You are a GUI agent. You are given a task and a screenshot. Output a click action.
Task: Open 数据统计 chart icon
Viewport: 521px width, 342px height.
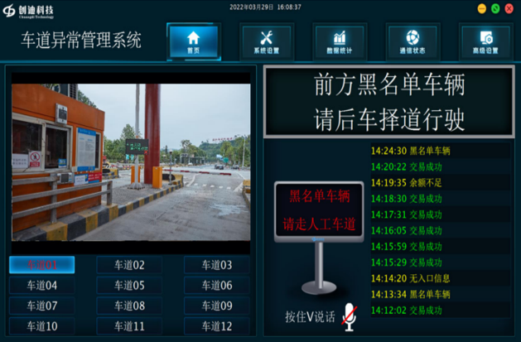pyautogui.click(x=339, y=41)
